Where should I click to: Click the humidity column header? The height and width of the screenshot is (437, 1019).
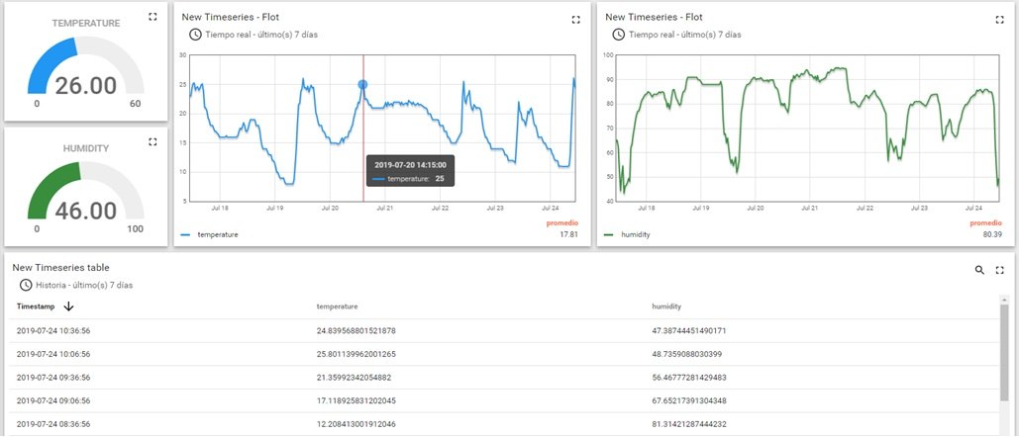click(666, 306)
